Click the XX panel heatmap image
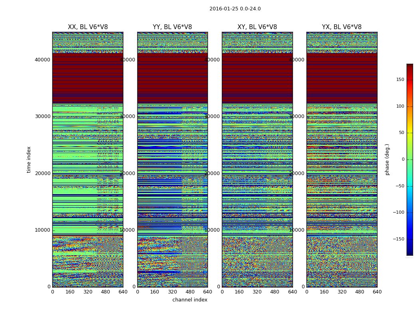The width and height of the screenshot is (419, 319). coord(88,159)
